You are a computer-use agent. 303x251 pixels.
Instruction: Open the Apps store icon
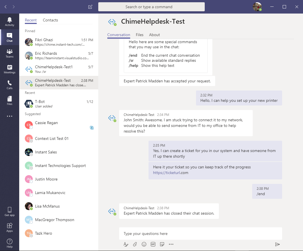10,228
